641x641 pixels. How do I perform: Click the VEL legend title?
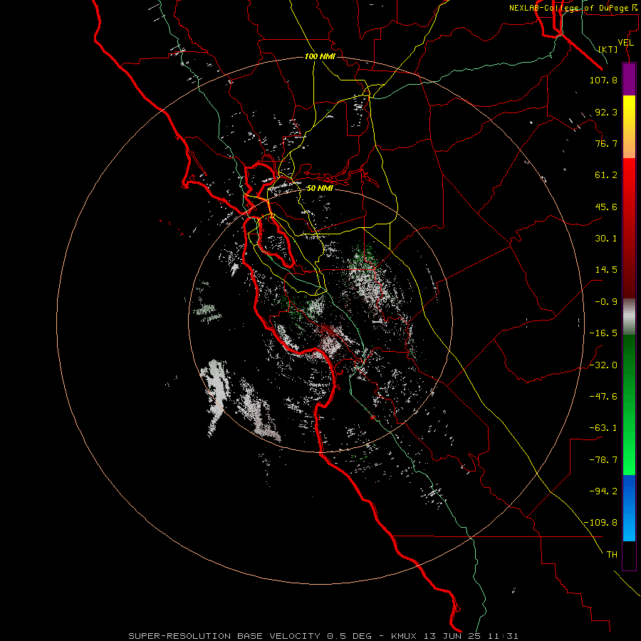(625, 43)
